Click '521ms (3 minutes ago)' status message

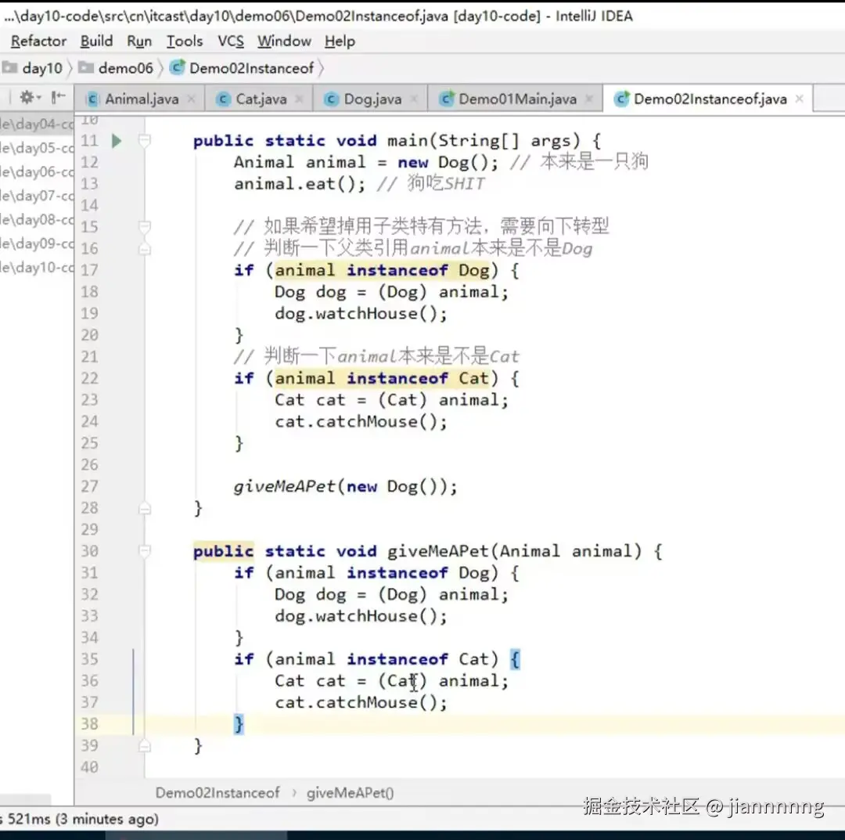tap(82, 819)
